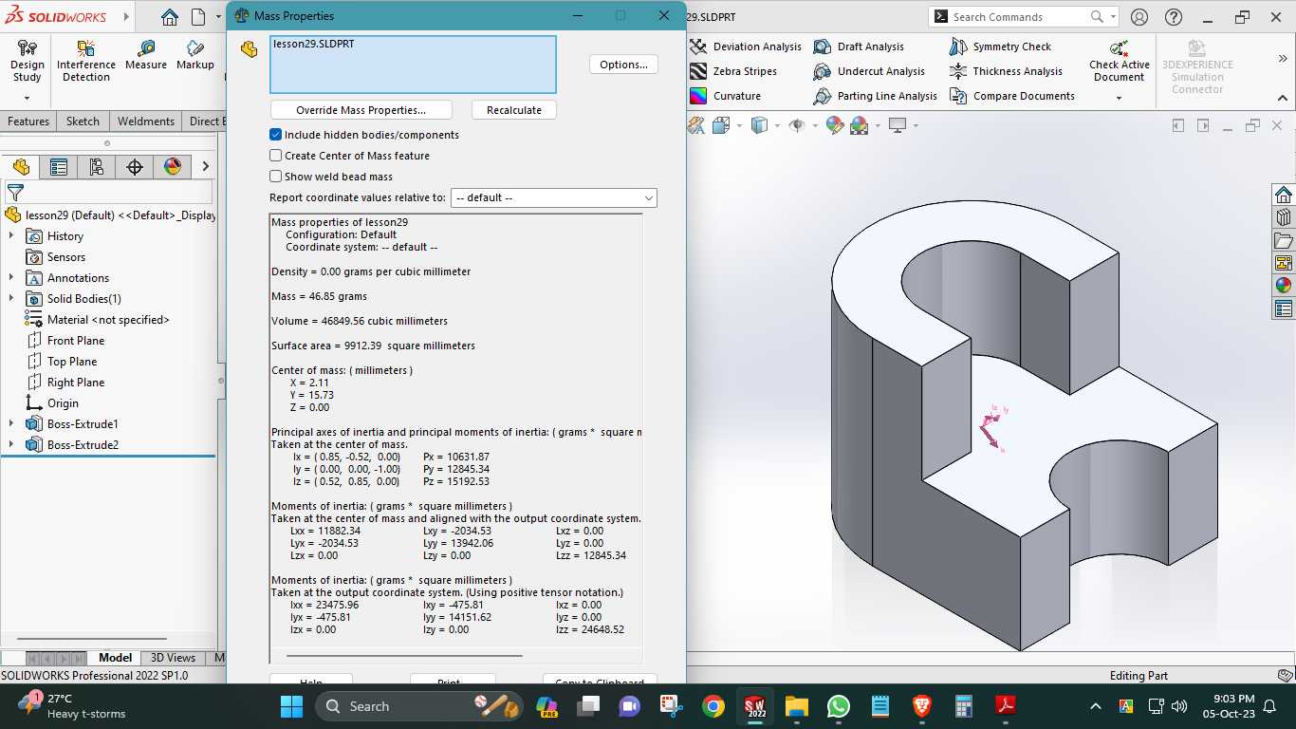
Task: Open the Weldments tab
Action: point(145,121)
